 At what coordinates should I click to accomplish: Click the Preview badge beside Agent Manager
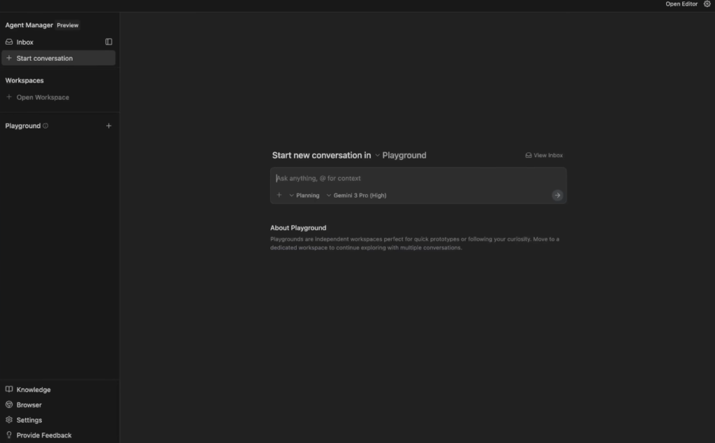[68, 25]
